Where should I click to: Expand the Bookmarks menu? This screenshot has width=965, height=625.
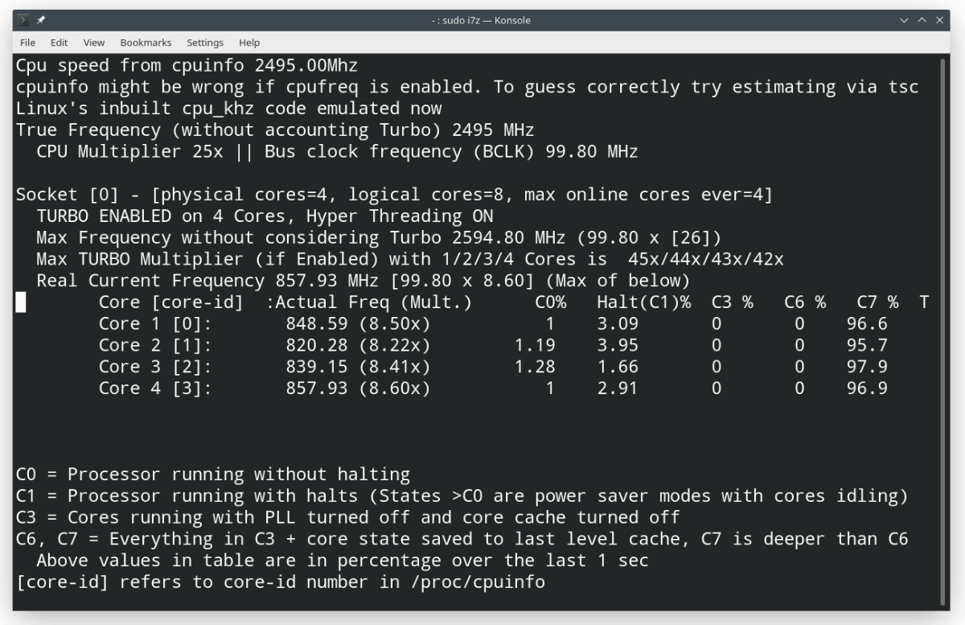coord(146,43)
